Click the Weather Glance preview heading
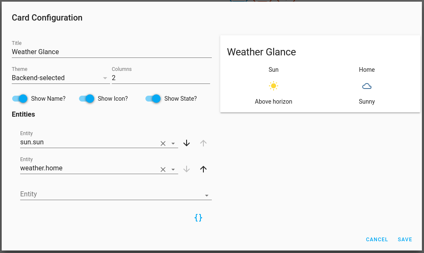The width and height of the screenshot is (424, 253). point(261,52)
